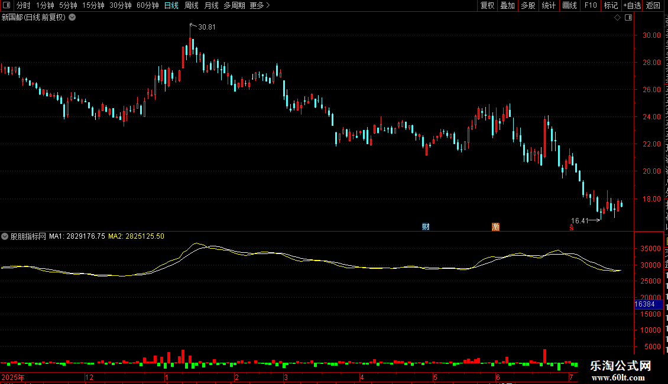Select the 5分钟 period
This screenshot has height=384, width=668.
[68, 5]
